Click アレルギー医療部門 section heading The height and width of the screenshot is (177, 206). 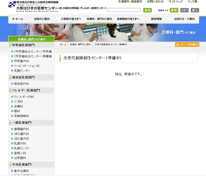coord(31,90)
